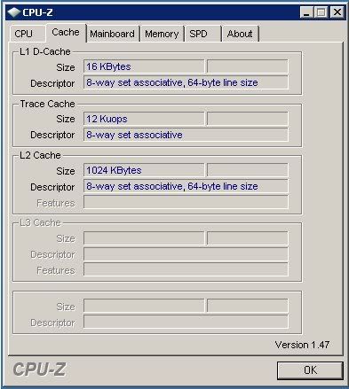Select the Trace Cache size field 12 Kuops

(144, 119)
